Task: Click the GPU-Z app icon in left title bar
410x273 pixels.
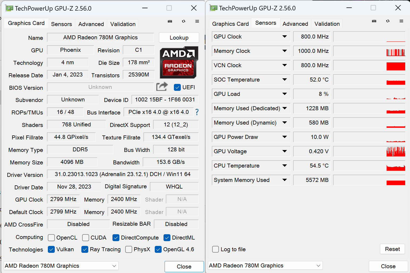Action: pyautogui.click(x=9, y=8)
